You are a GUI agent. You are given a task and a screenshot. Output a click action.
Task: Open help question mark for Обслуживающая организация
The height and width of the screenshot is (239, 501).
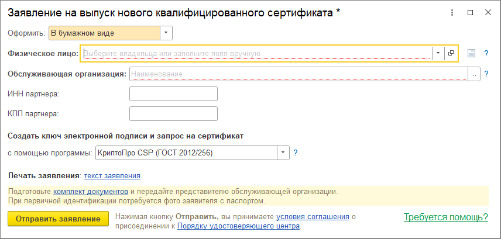[x=486, y=74]
